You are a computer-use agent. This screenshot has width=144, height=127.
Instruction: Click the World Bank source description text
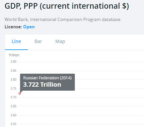tap(63, 20)
